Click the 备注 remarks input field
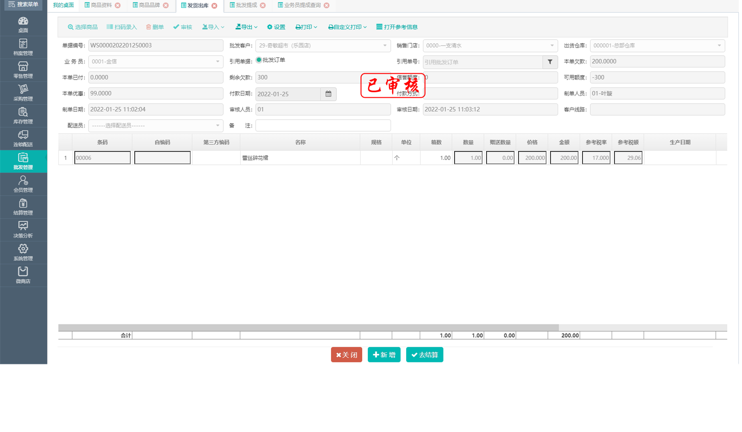742x432 pixels. pos(323,126)
